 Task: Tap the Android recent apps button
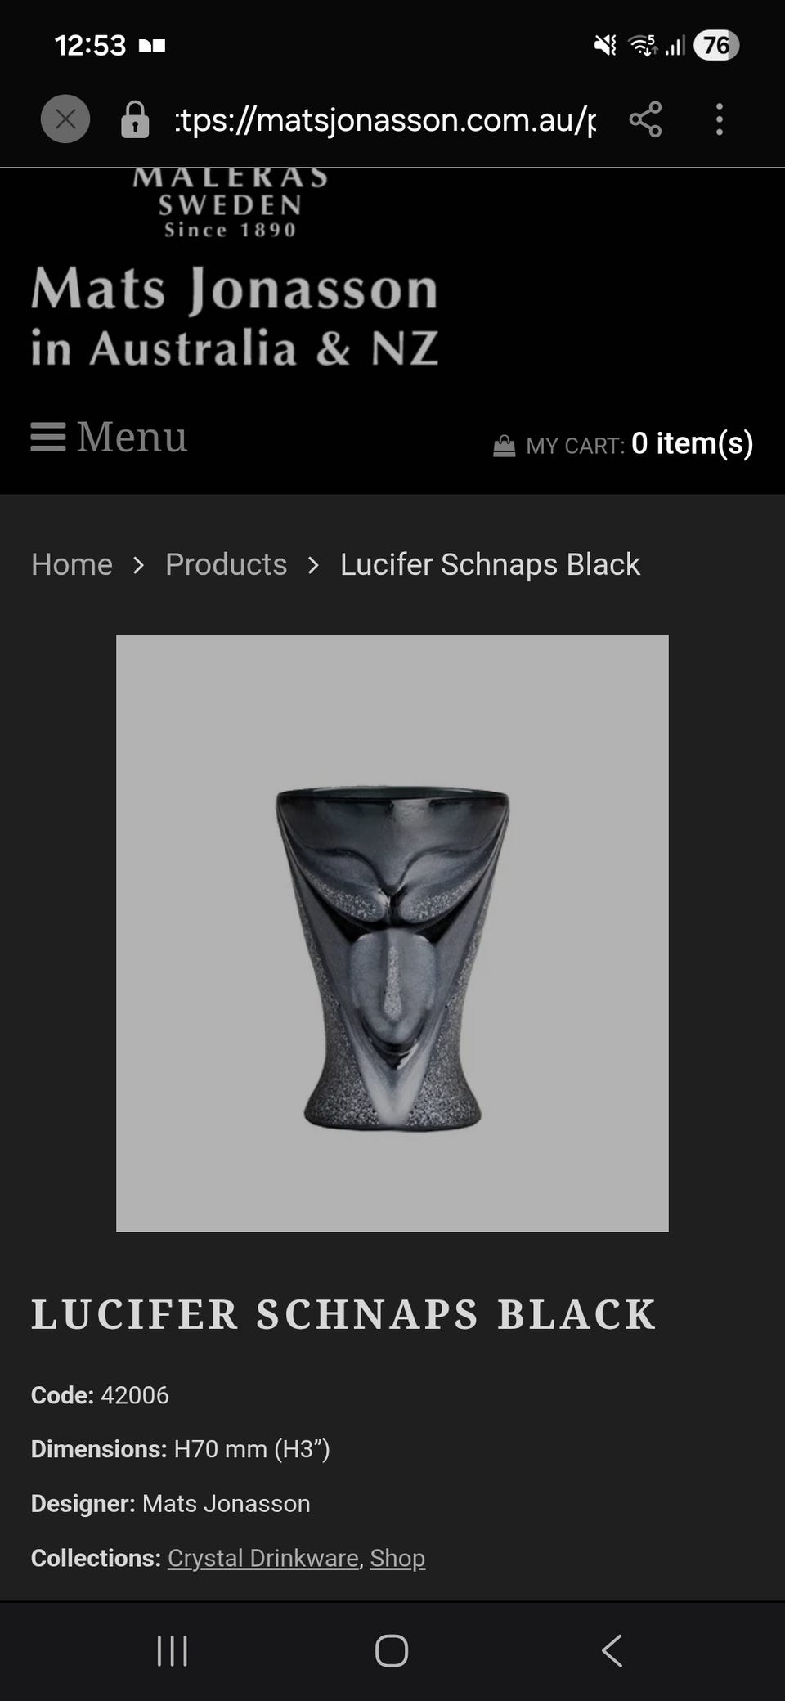(x=173, y=1650)
